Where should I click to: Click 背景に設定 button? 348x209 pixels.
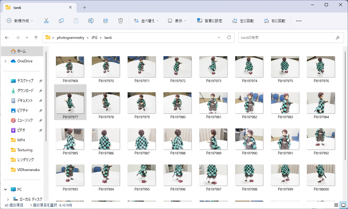point(210,21)
